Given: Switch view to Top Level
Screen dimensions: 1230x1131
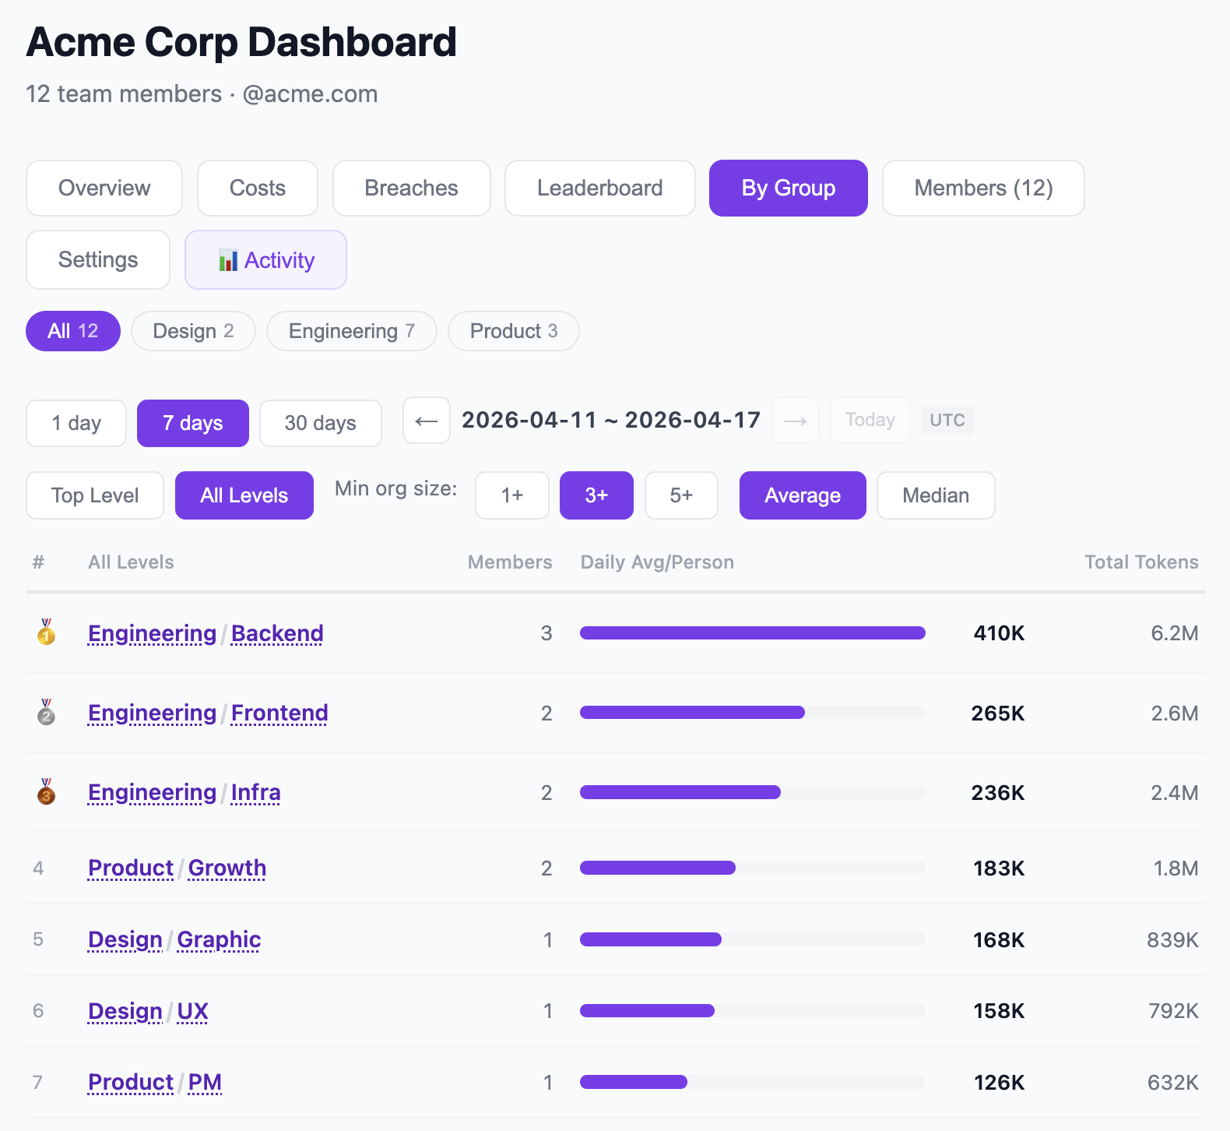Looking at the screenshot, I should (95, 495).
